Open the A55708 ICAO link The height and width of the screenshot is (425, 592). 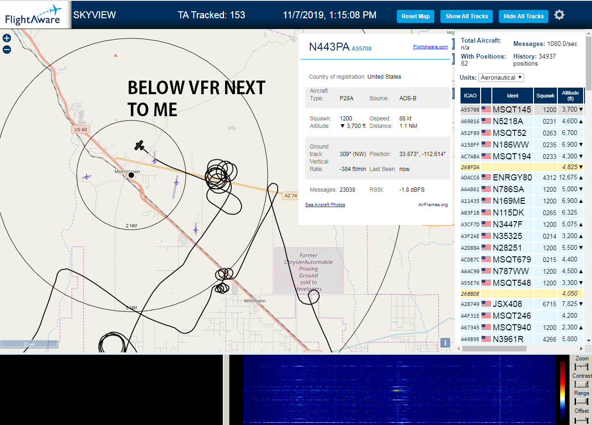361,49
